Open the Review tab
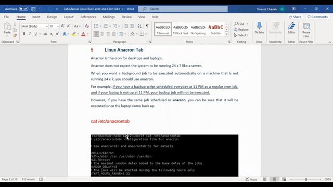Screen dimensions: 333x187 pyautogui.click(x=126, y=17)
